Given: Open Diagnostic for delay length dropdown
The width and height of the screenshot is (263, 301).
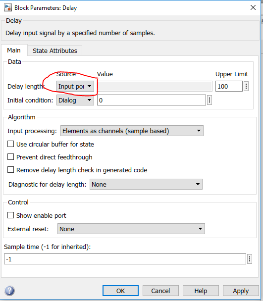Looking at the screenshot, I should pyautogui.click(x=146, y=184).
